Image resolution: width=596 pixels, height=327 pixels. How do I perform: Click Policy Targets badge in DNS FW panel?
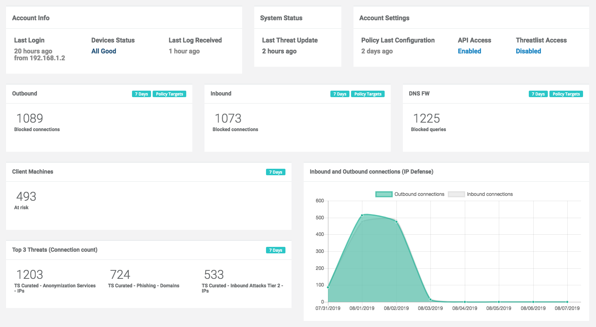566,94
